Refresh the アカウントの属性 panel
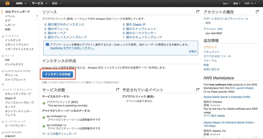 pyautogui.click(x=257, y=12)
